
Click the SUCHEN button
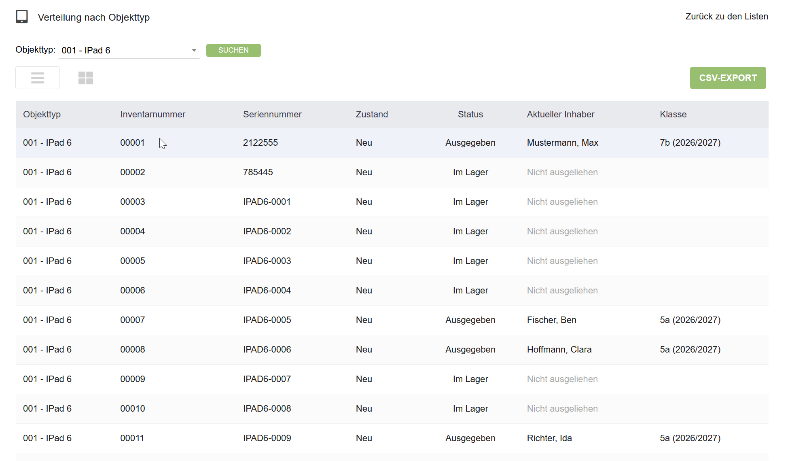(233, 50)
